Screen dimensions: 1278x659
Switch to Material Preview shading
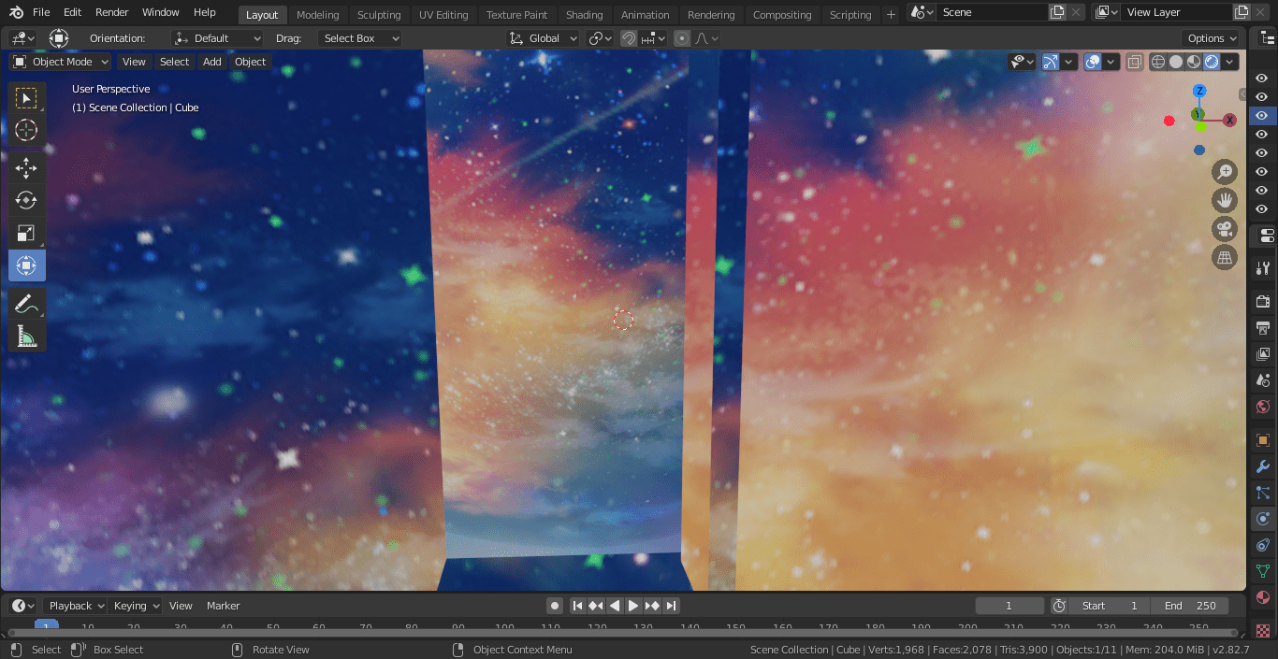tap(1194, 62)
